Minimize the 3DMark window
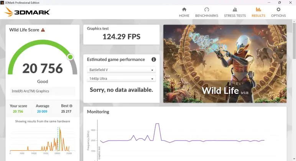 (269, 2)
